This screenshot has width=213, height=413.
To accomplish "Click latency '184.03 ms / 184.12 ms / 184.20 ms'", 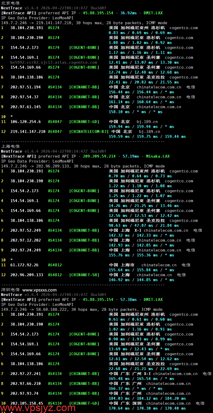I will coord(147,398).
